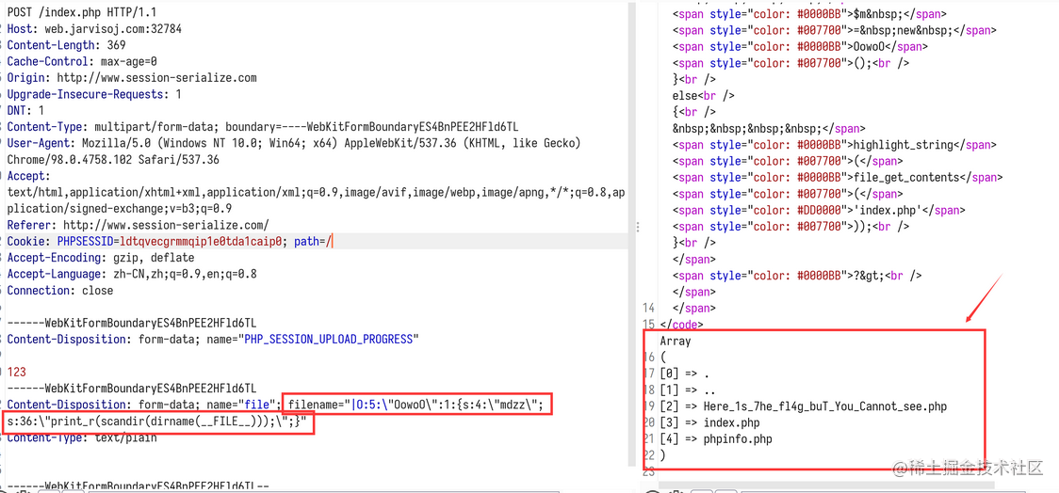Click the '[1] => ..' array entry
The height and width of the screenshot is (493, 1059).
click(x=688, y=390)
